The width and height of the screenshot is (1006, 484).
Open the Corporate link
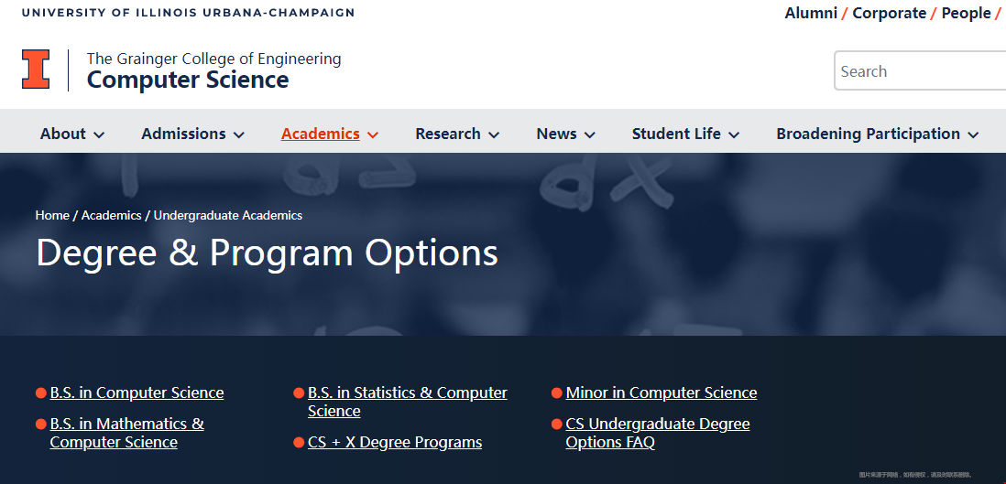click(x=890, y=13)
